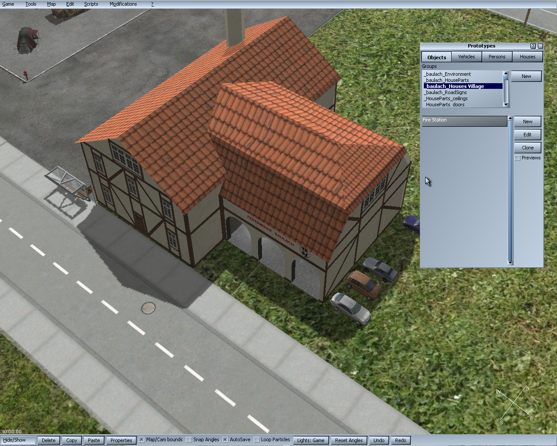Viewport: 557px width, 446px height.
Task: Enable the Previews checkbox
Action: click(517, 158)
